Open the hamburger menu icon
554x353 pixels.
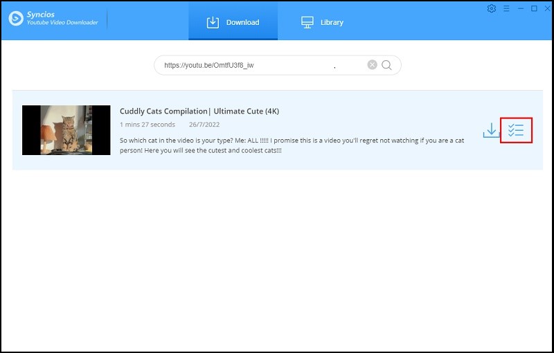[x=506, y=8]
